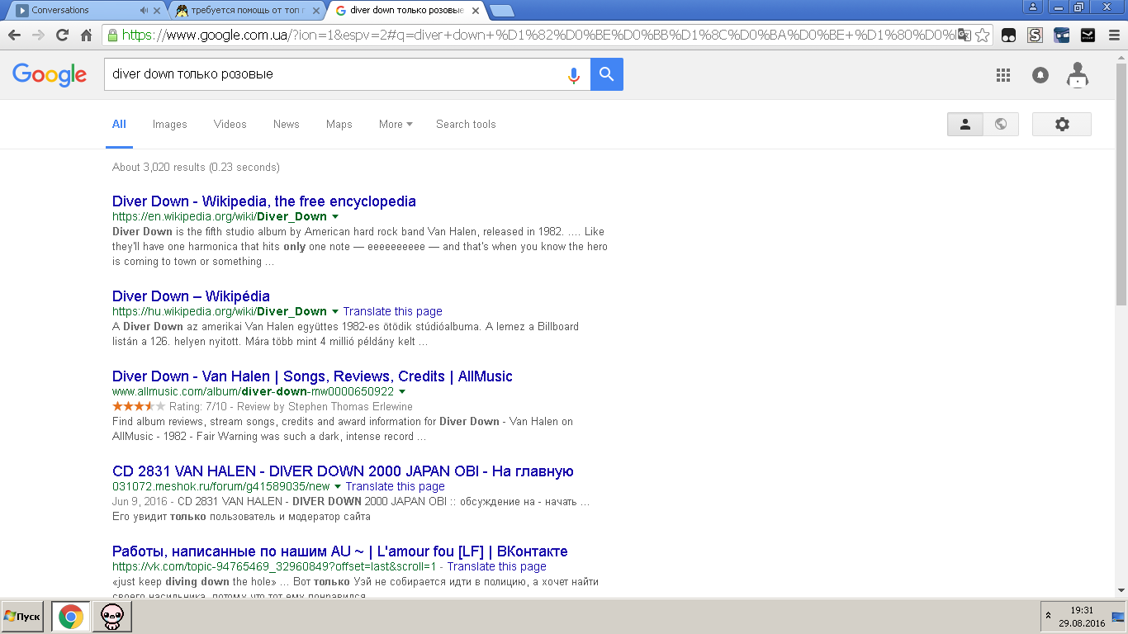The width and height of the screenshot is (1128, 634).
Task: Open 'Diver Down - Wikipedia, the free encyclopedia' result
Action: (x=264, y=201)
